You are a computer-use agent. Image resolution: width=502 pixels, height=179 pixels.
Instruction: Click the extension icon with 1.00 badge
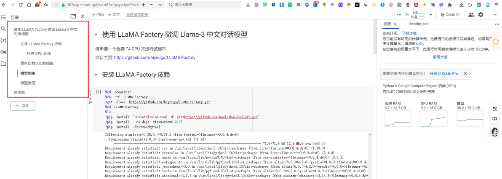click(316, 5)
